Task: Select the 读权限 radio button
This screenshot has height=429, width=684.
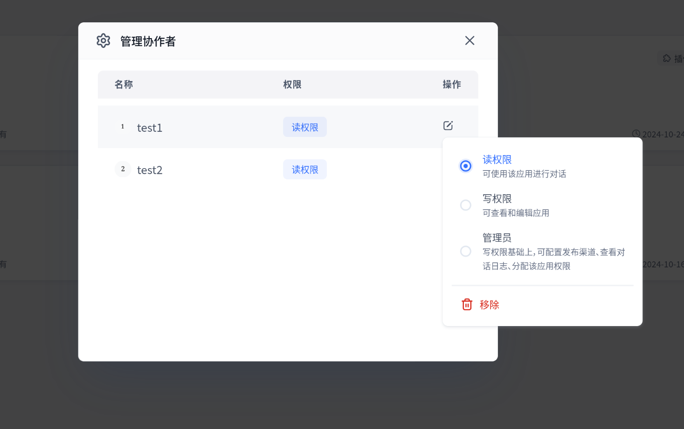Action: pos(465,166)
